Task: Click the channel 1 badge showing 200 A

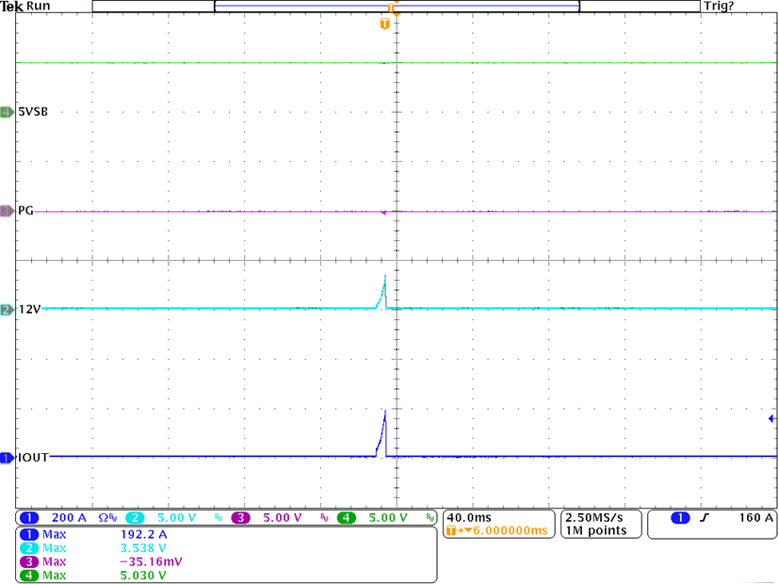Action: (x=28, y=518)
